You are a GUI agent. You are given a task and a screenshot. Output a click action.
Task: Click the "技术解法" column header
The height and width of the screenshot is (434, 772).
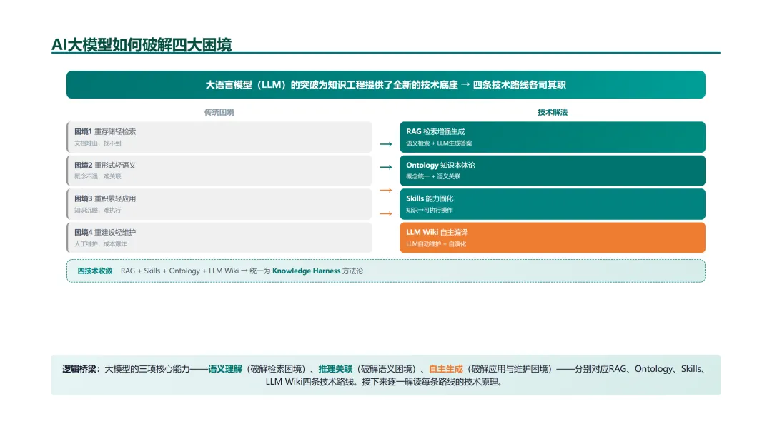(x=553, y=112)
